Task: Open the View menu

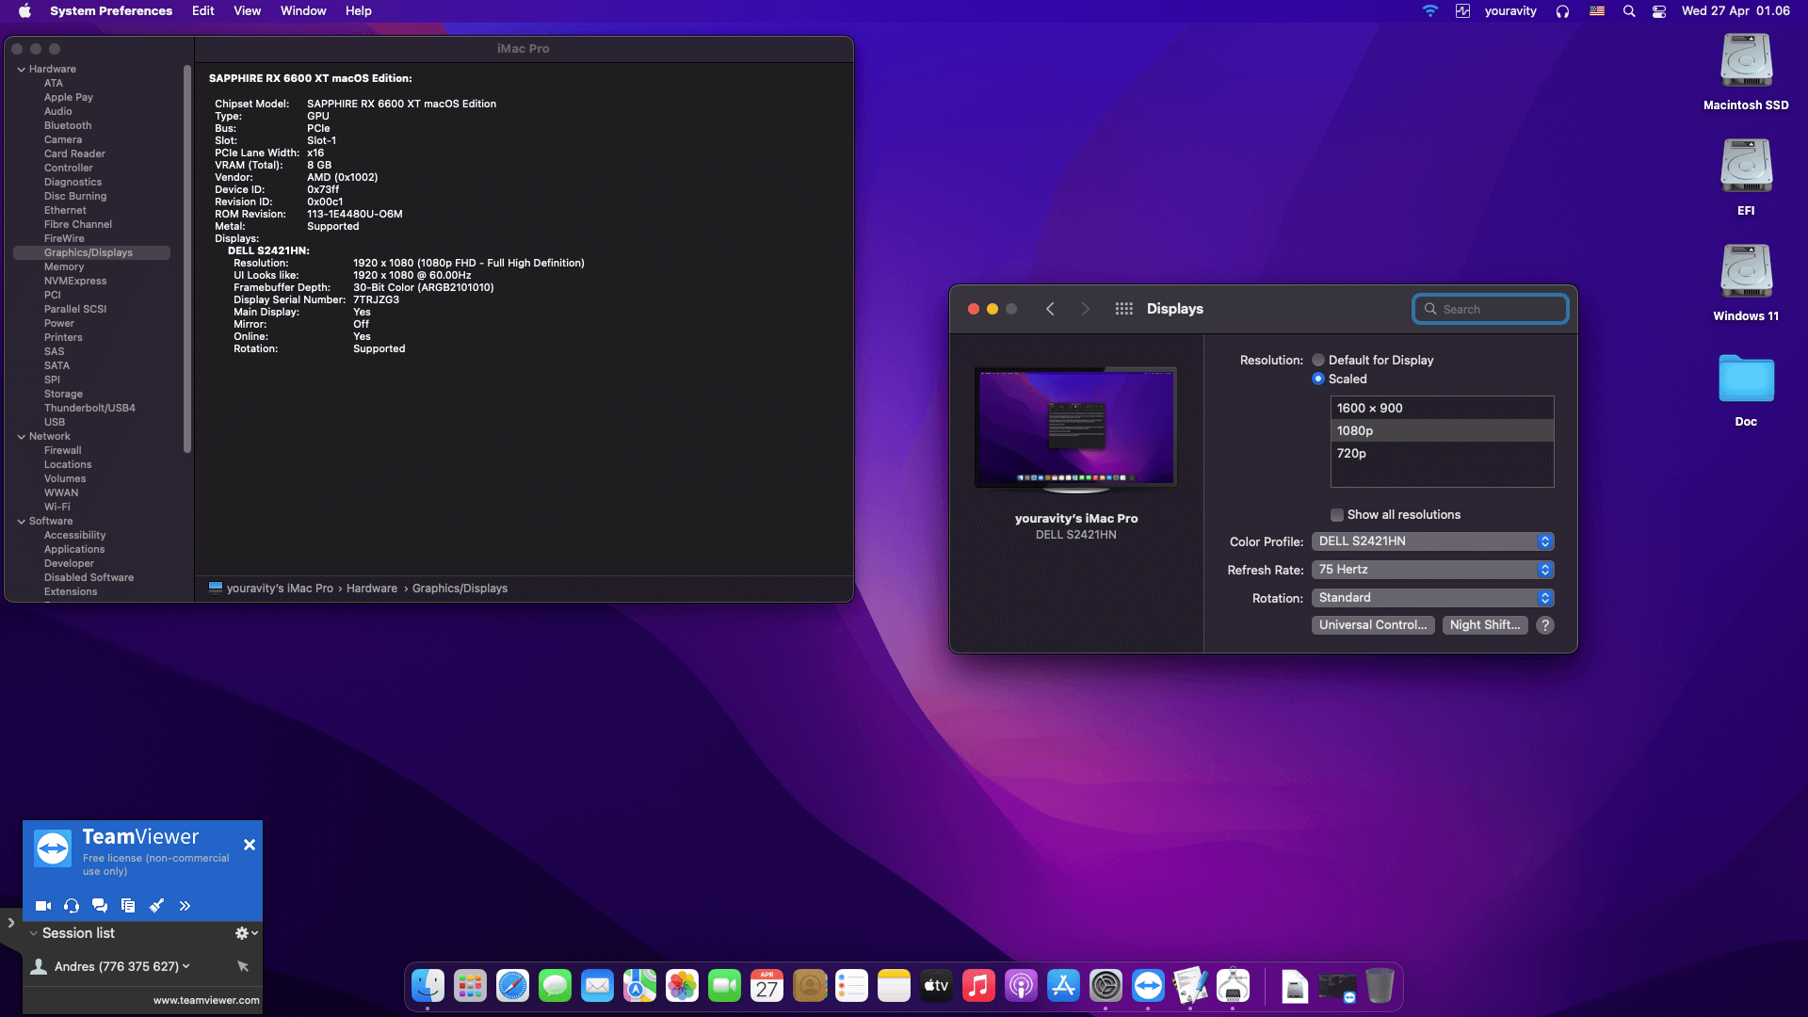Action: click(248, 11)
